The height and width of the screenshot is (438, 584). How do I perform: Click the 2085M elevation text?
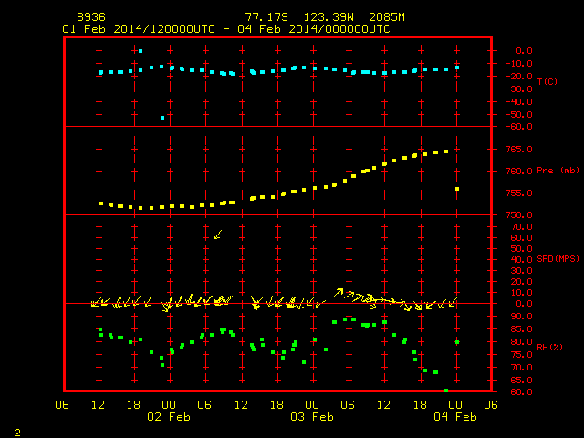coord(387,17)
